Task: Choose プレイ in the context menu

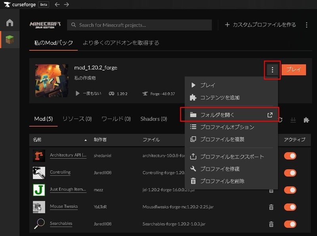Action: click(231, 85)
